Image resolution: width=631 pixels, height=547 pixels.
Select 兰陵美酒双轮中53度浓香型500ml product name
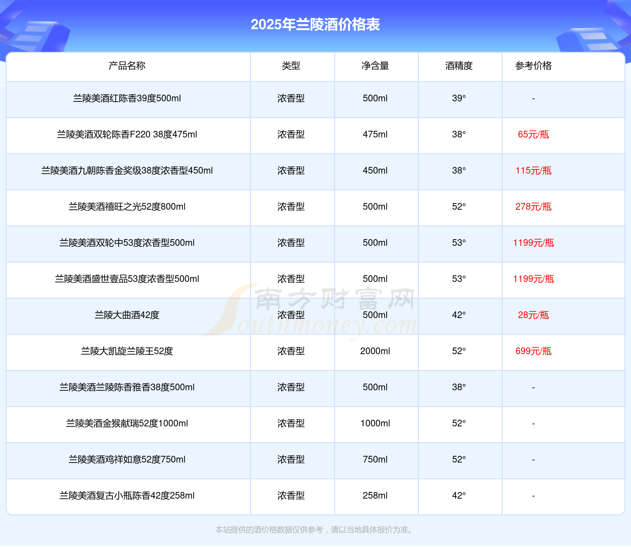127,243
